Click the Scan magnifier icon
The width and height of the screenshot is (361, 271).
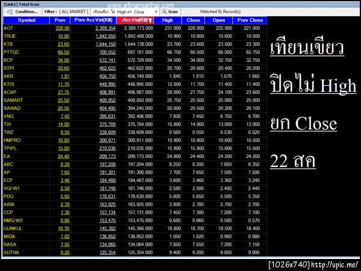[x=164, y=11]
